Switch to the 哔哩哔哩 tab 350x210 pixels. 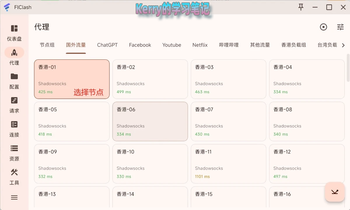click(229, 45)
